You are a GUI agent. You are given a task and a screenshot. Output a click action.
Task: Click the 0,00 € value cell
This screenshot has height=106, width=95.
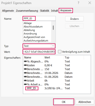(48, 65)
